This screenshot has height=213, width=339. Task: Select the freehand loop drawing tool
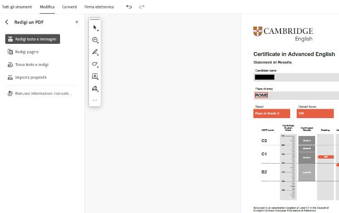(95, 64)
